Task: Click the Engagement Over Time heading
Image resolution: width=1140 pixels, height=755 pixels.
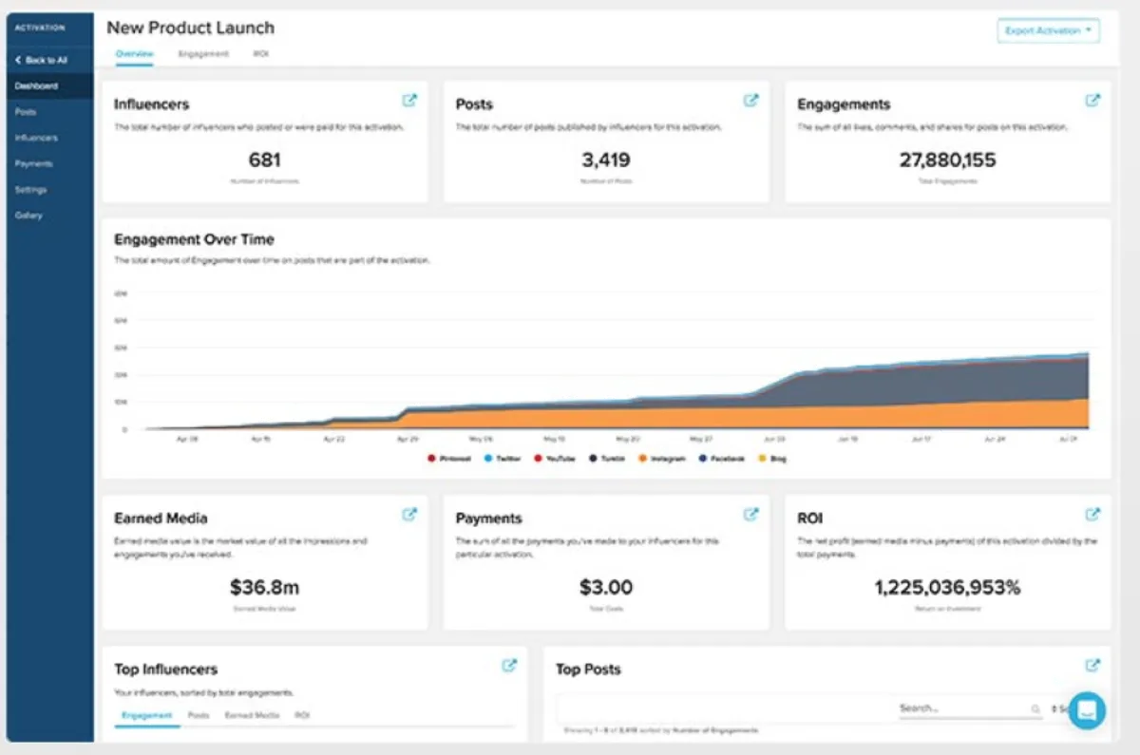Action: tap(194, 239)
